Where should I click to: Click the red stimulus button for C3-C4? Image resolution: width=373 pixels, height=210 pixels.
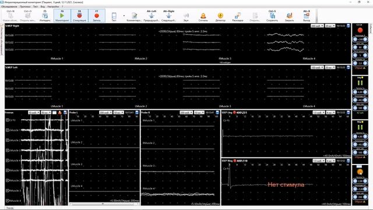[360, 30]
